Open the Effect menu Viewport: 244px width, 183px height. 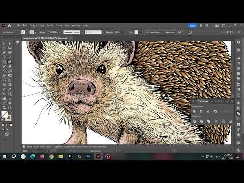(x=58, y=26)
